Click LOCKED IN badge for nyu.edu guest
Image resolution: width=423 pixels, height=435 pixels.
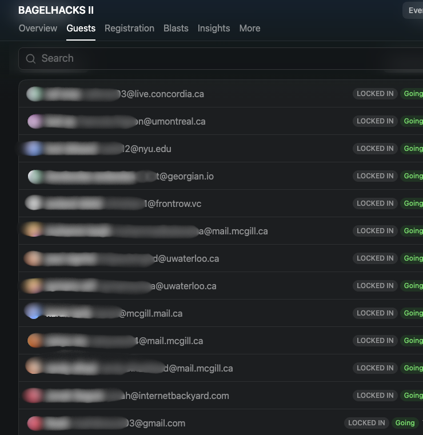(x=375, y=149)
